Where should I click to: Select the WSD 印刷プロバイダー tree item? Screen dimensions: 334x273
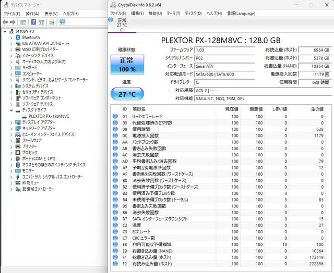pos(40,49)
